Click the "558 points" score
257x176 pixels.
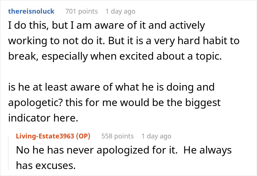pos(117,136)
